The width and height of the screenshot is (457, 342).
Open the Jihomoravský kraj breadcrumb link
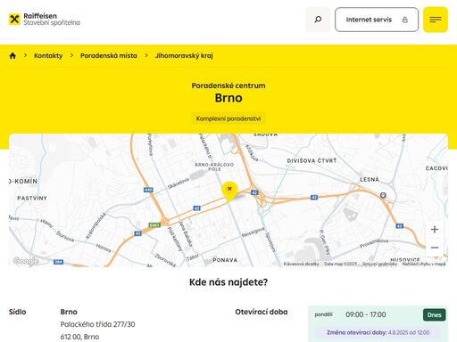click(184, 55)
